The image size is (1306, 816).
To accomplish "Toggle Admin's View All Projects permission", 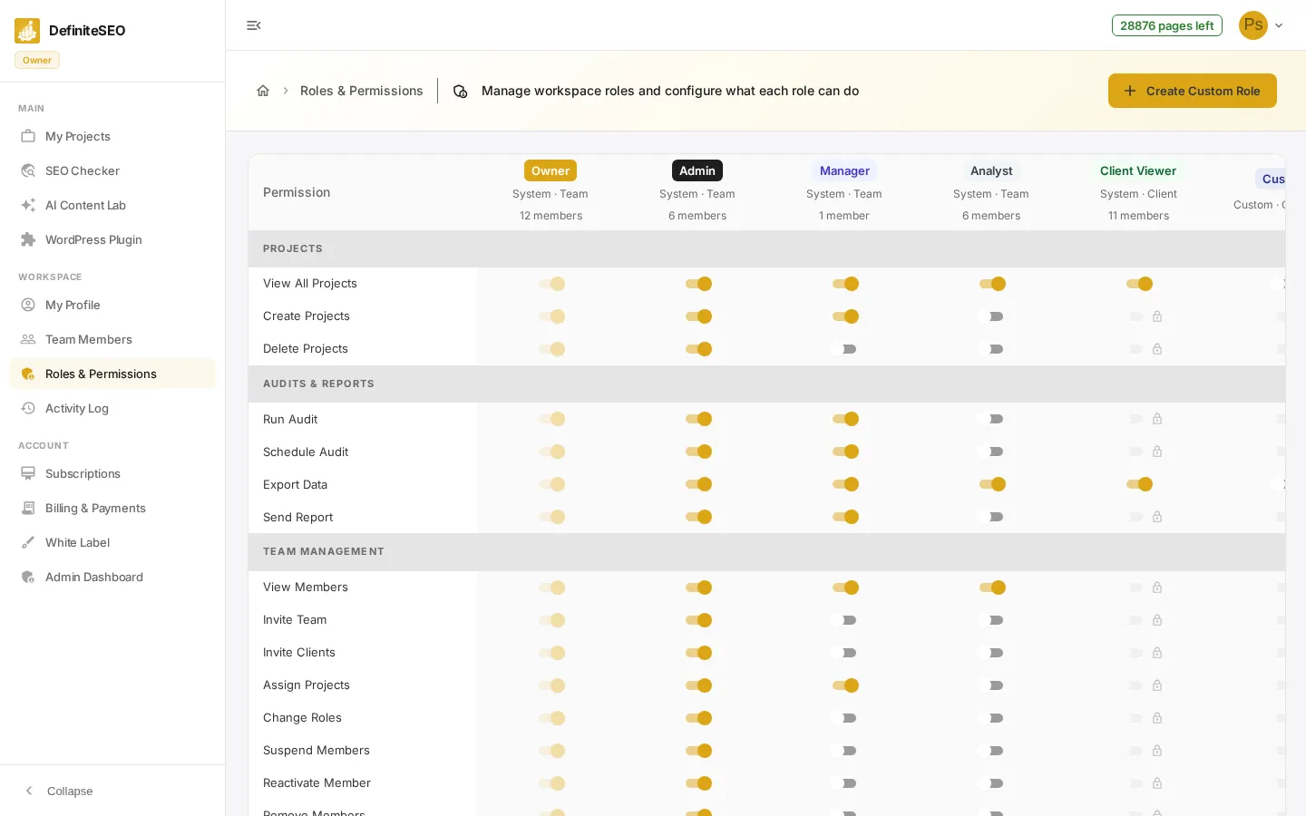I will click(698, 284).
